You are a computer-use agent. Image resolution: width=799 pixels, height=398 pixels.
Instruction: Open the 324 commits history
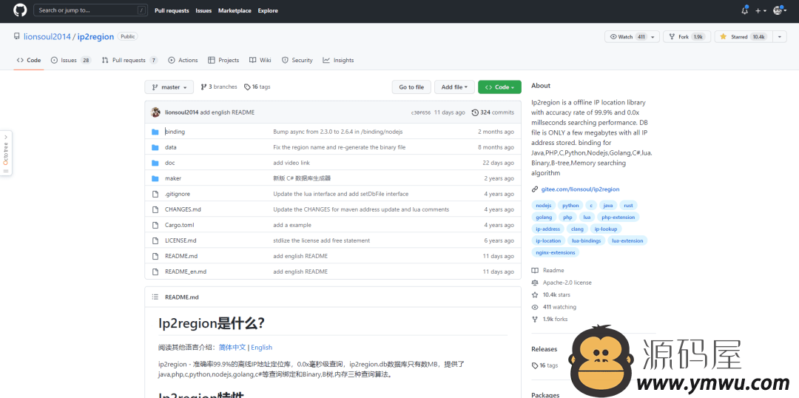pos(493,112)
